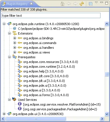Click the org.eclipse.help prerequisite icon
The height and width of the screenshot is (122, 110).
(x=20, y=71)
